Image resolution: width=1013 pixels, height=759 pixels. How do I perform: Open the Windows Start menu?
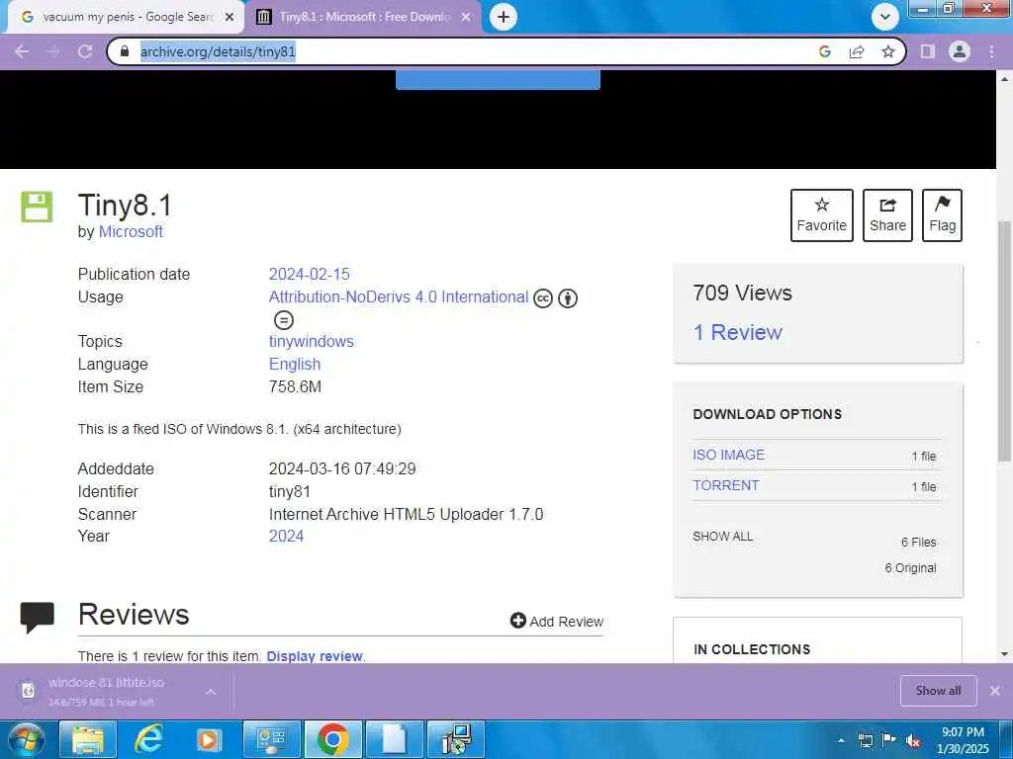27,739
